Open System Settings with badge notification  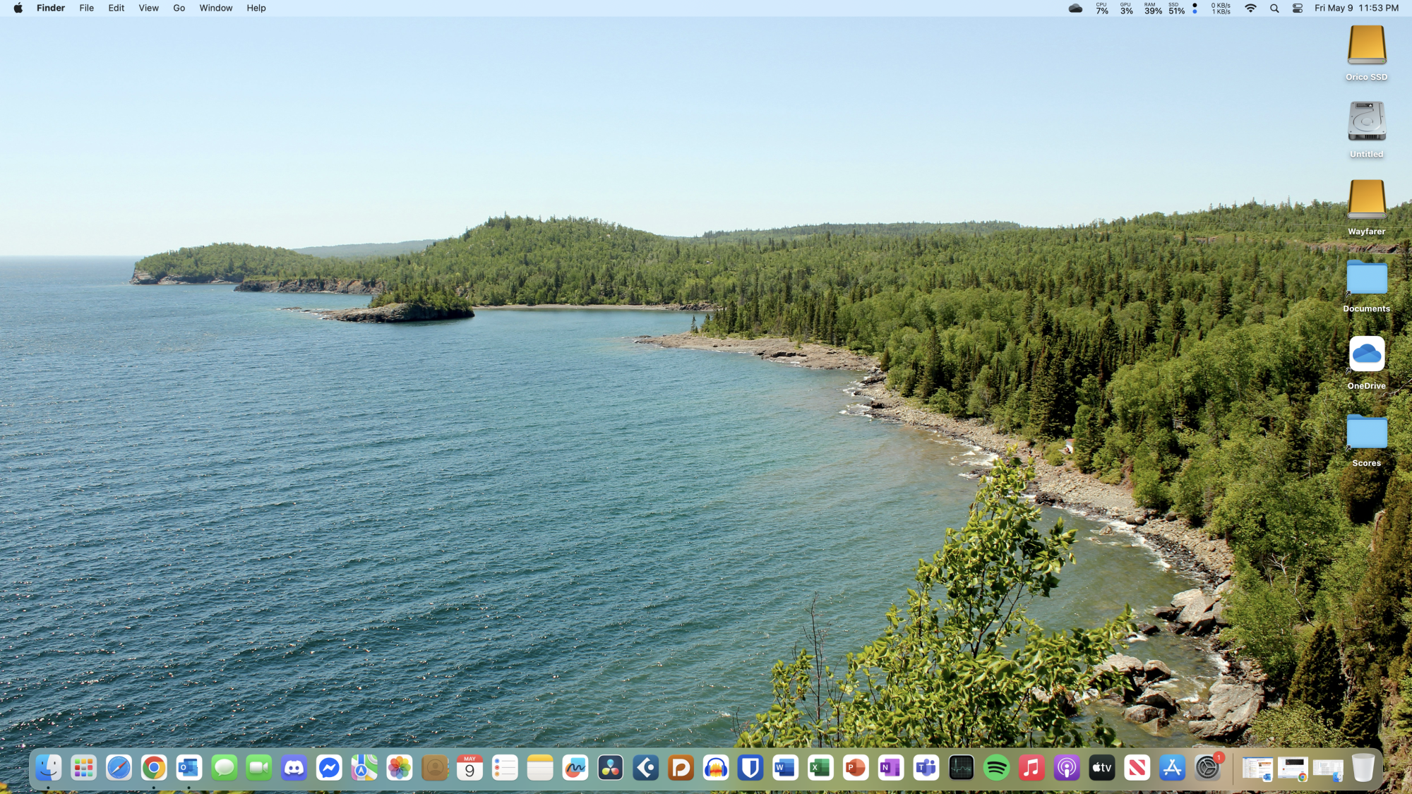1207,768
